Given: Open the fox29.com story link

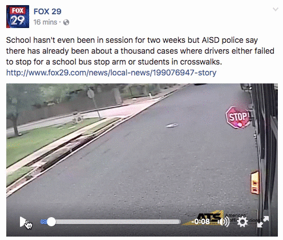Looking at the screenshot, I should [111, 73].
